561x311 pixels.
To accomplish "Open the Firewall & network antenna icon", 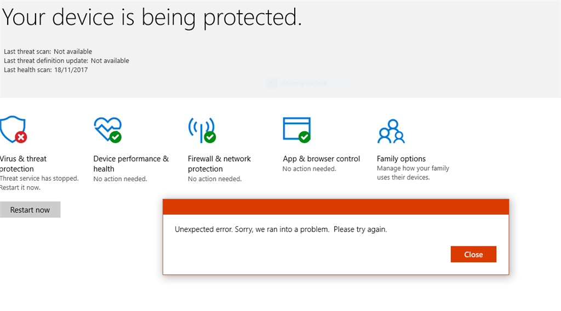I will click(202, 129).
